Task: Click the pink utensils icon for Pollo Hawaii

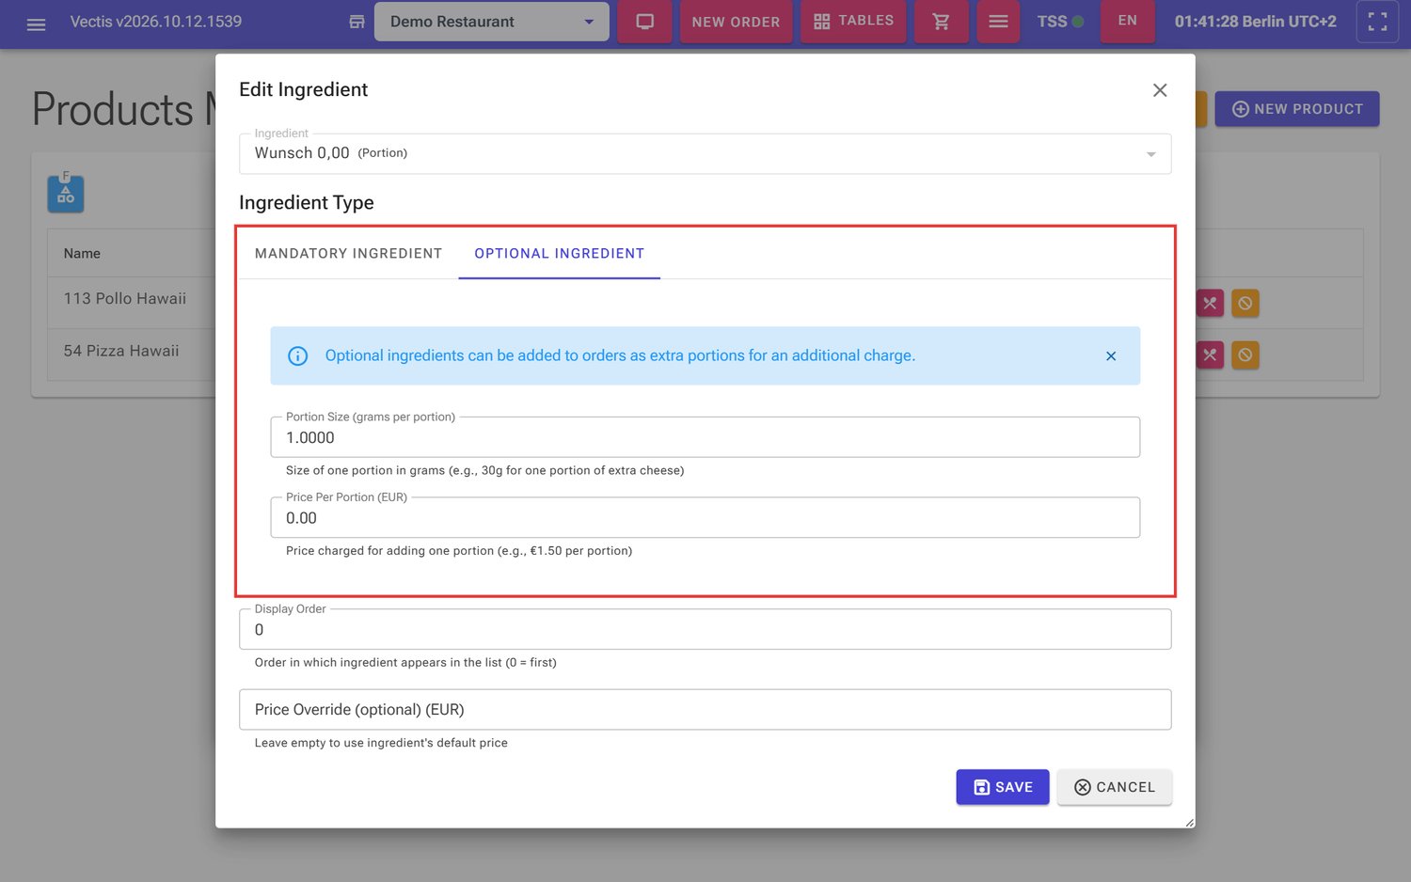Action: coord(1210,303)
